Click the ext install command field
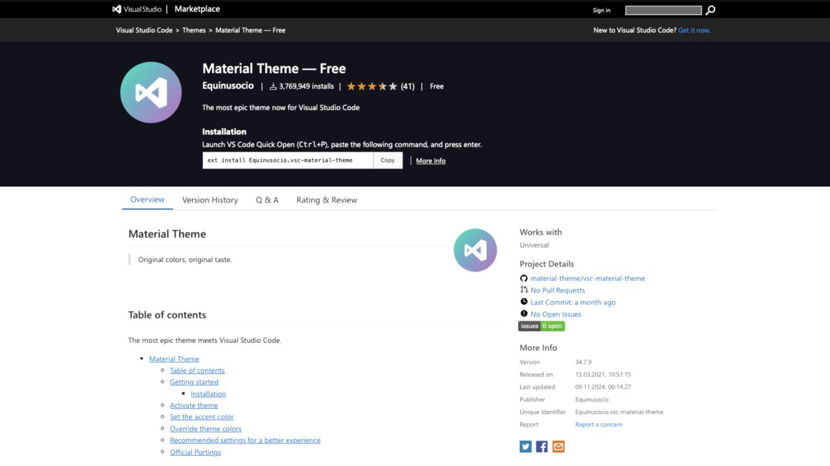Screen dimensions: 830x466 click(x=288, y=161)
